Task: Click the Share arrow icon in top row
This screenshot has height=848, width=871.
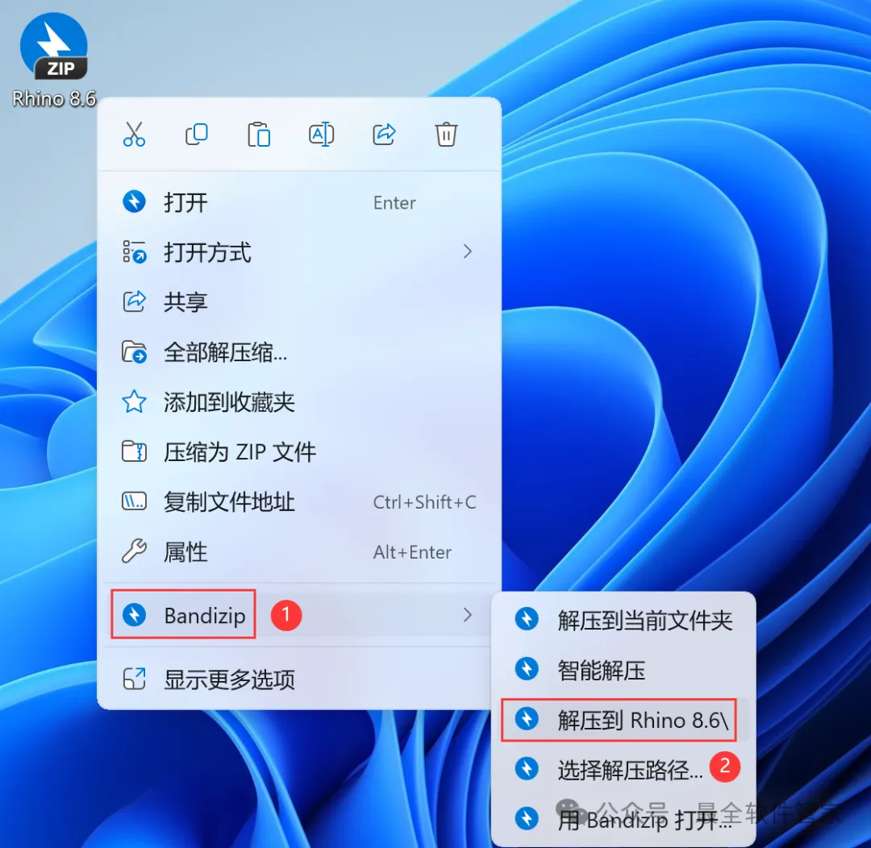Action: tap(384, 135)
